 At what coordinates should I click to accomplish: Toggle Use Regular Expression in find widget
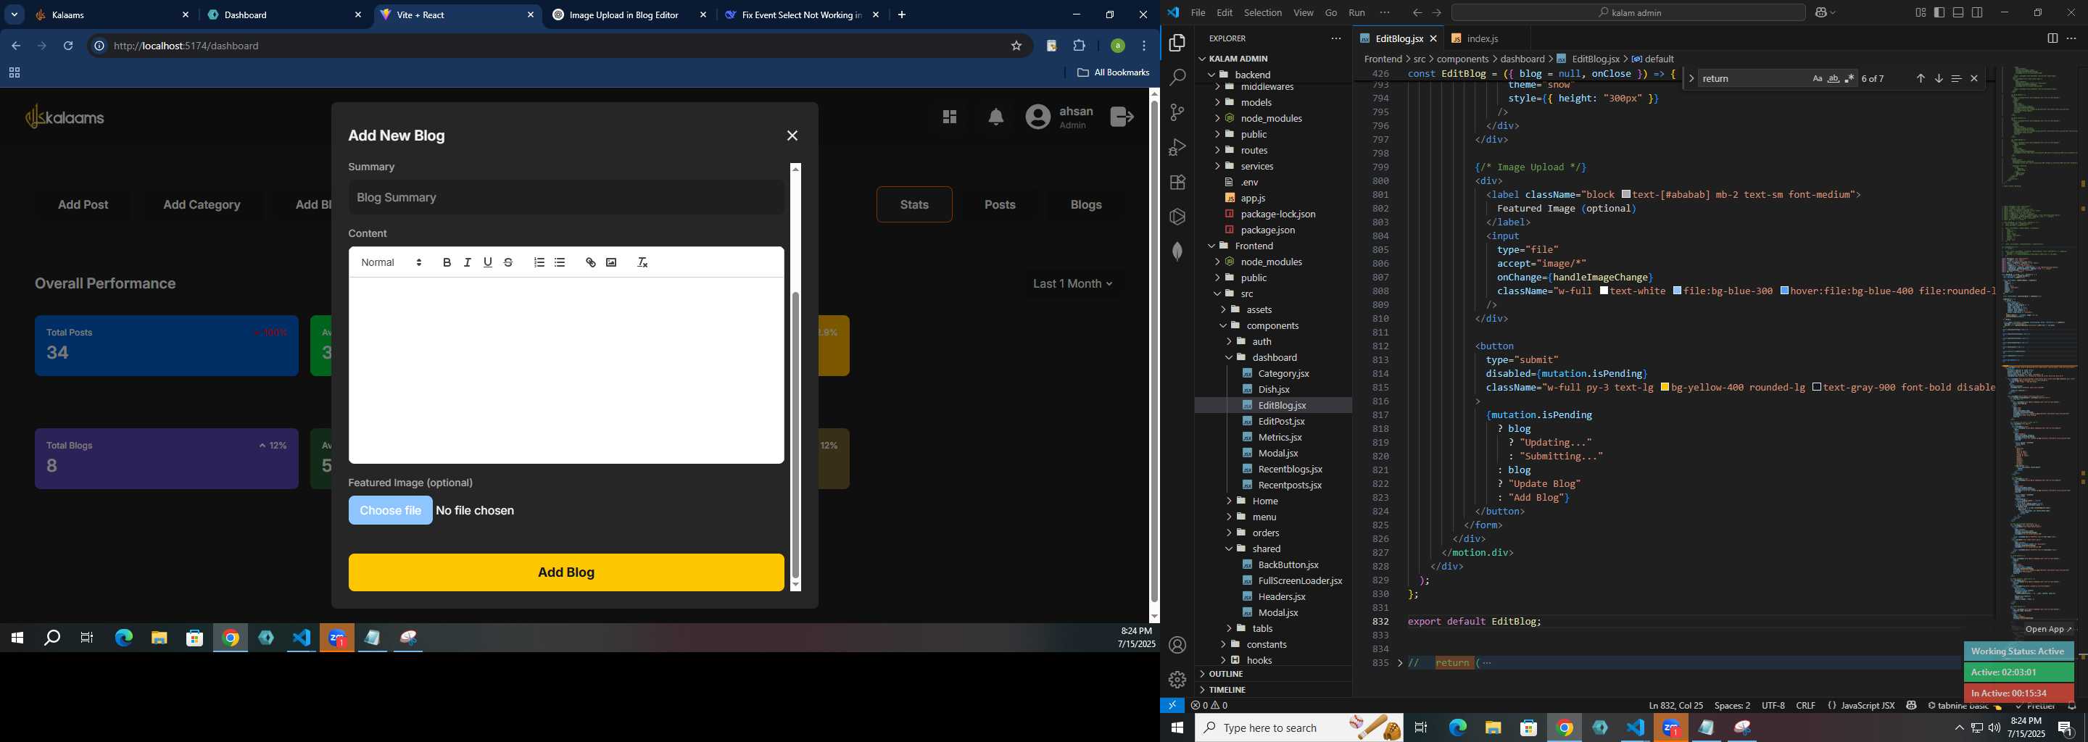(x=1849, y=78)
